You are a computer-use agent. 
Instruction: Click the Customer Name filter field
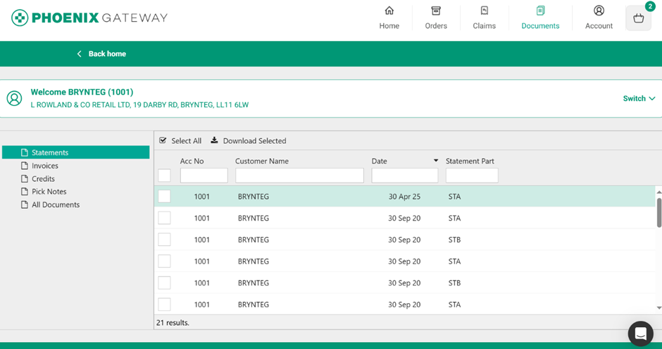point(299,176)
